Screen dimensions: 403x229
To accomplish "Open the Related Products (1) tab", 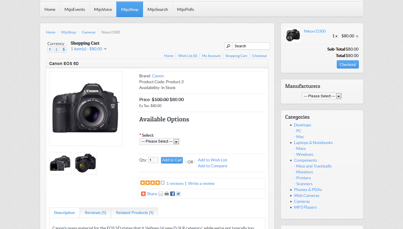I will (x=135, y=213).
